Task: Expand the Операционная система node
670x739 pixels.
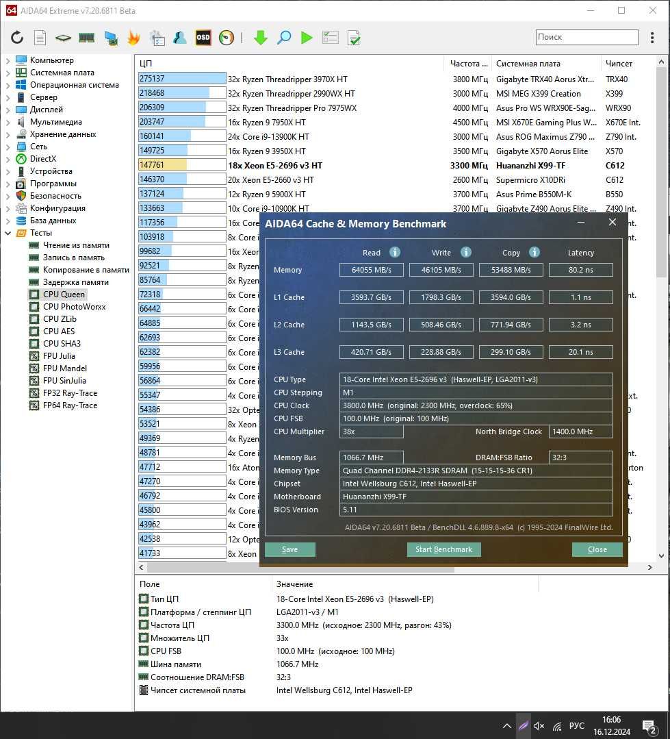Action: pos(8,85)
